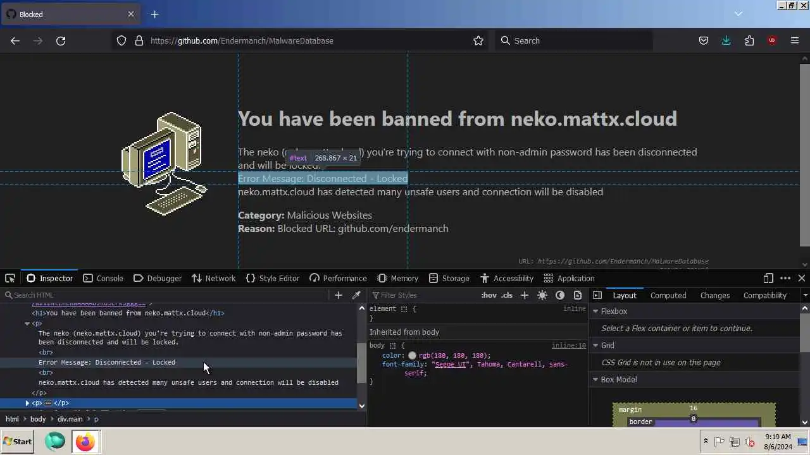Click the Search HTML field
The width and height of the screenshot is (810, 455).
(165, 295)
